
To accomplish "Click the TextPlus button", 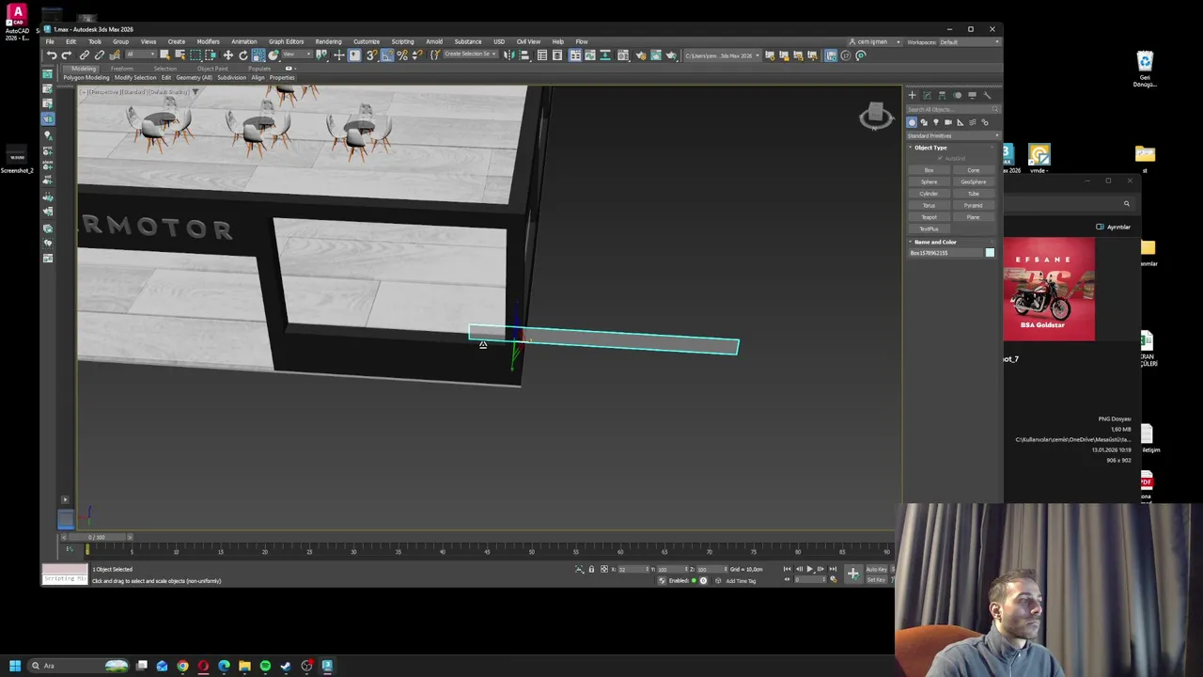I will click(x=929, y=228).
